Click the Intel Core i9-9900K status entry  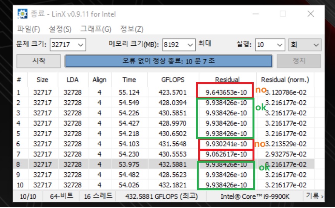point(255,196)
